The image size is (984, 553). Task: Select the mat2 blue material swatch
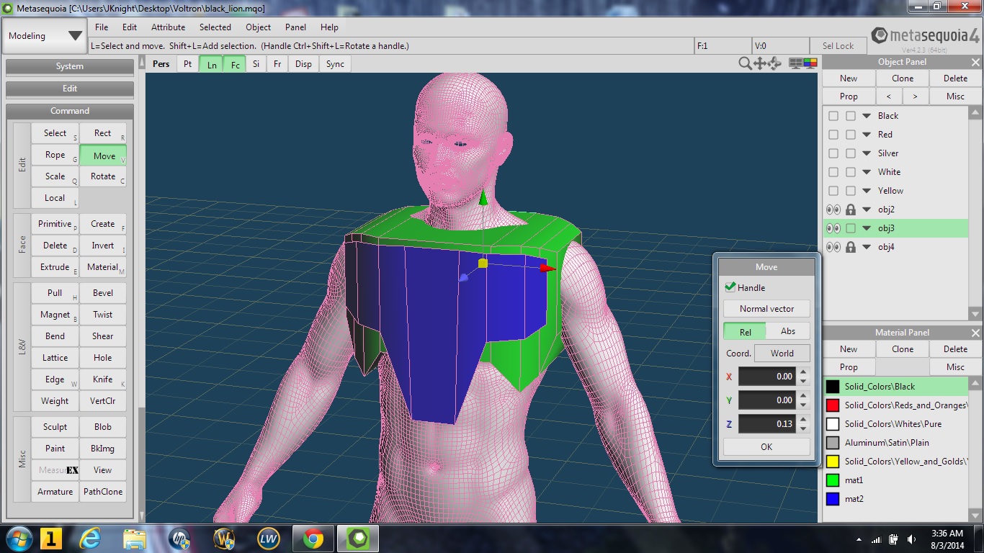[833, 499]
